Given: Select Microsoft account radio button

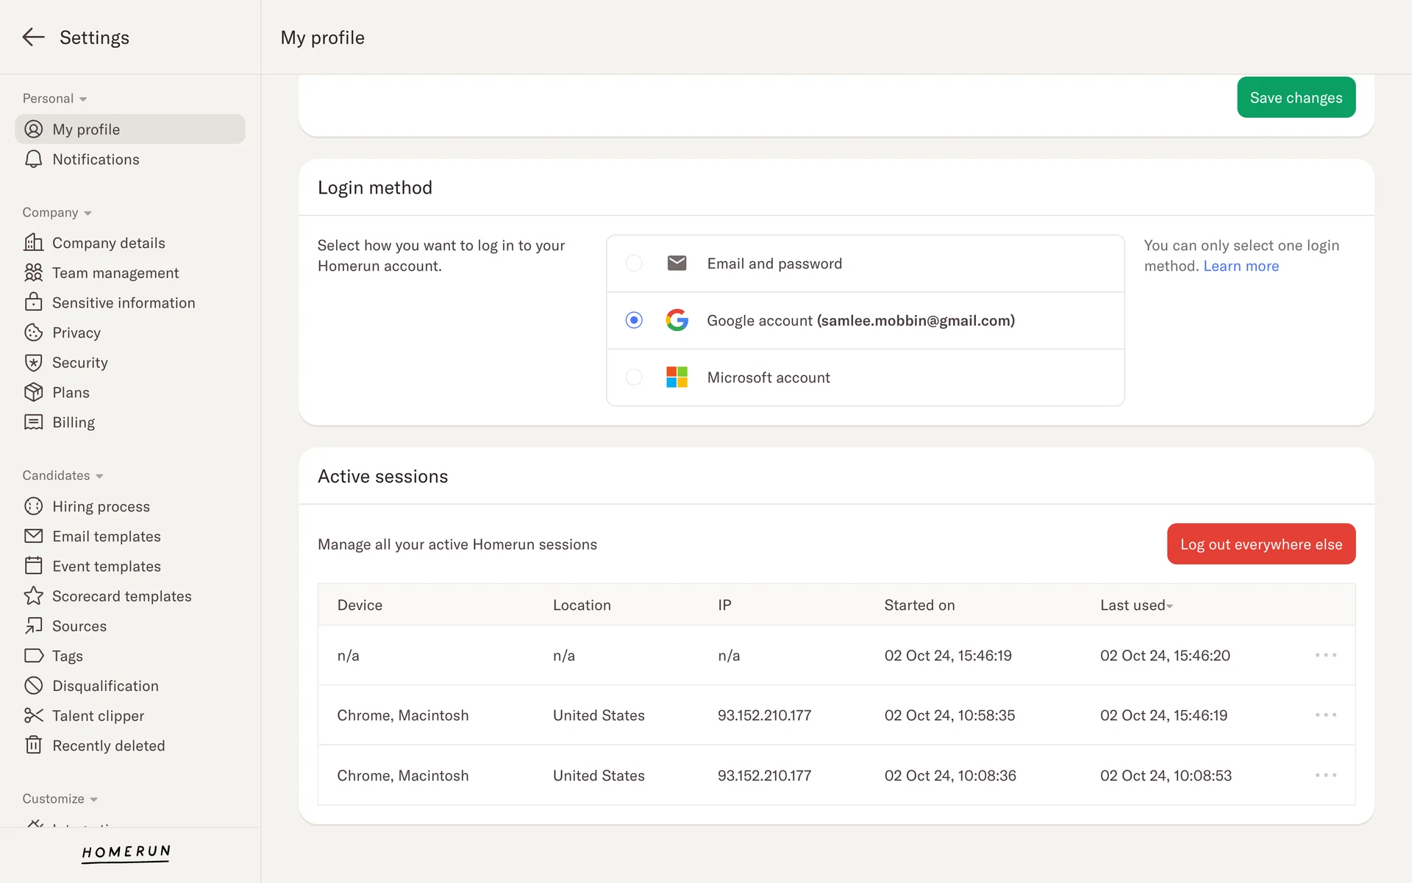Looking at the screenshot, I should (634, 377).
